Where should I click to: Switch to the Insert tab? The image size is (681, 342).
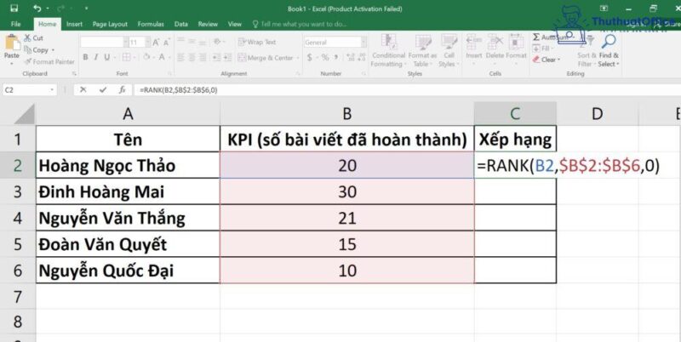click(x=74, y=24)
